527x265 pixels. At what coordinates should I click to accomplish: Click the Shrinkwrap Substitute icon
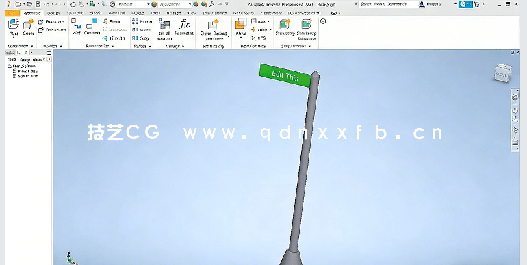tap(306, 24)
